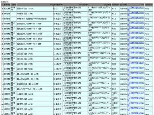
Task: Select the 496,000 元 sale amount cell
Action: (x=75, y=59)
